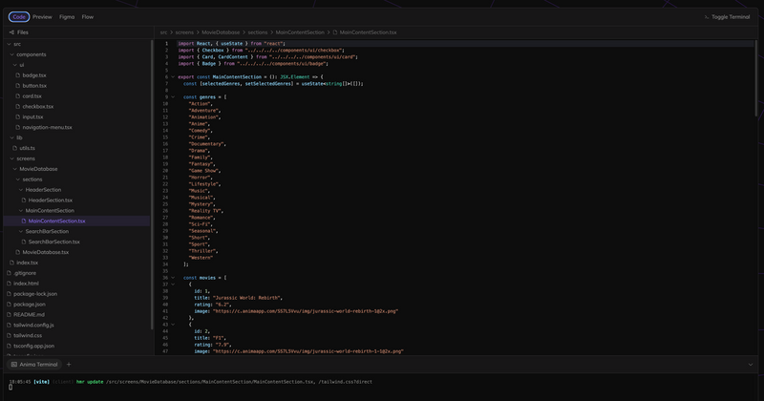The width and height of the screenshot is (764, 401).
Task: Open tailwind.css file
Action: pyautogui.click(x=28, y=335)
